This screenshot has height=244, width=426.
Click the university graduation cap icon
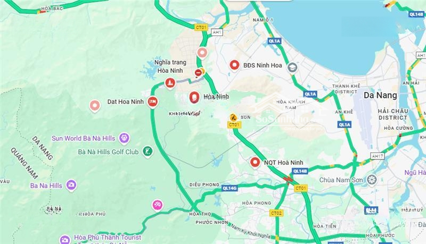[x=292, y=68]
